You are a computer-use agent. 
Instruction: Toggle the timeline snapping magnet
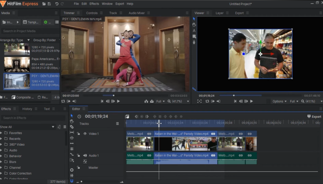72,181
